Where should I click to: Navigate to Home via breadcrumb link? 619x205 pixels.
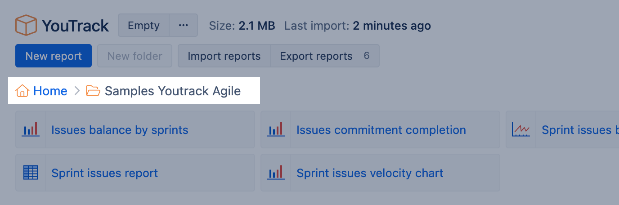pos(50,91)
